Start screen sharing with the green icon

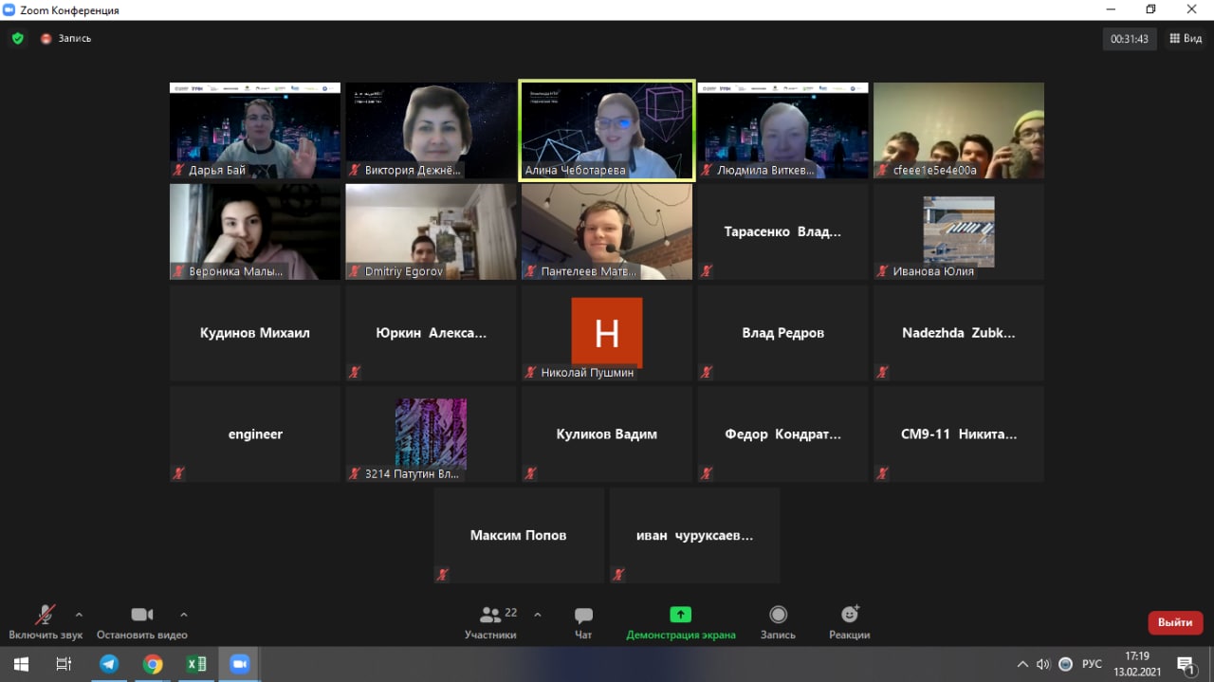point(680,615)
